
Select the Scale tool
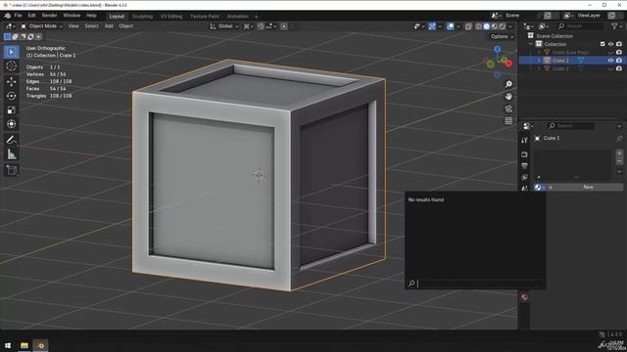click(11, 110)
